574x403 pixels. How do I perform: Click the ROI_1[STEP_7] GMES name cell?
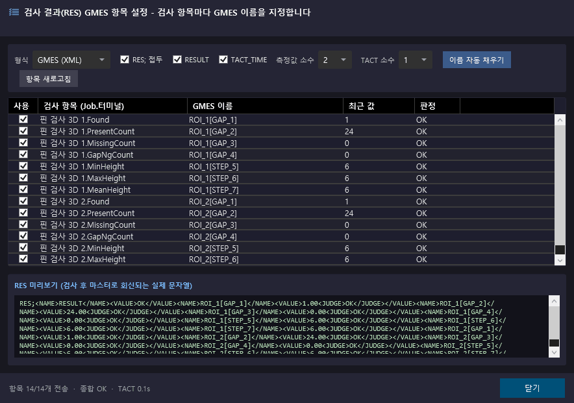pos(265,189)
